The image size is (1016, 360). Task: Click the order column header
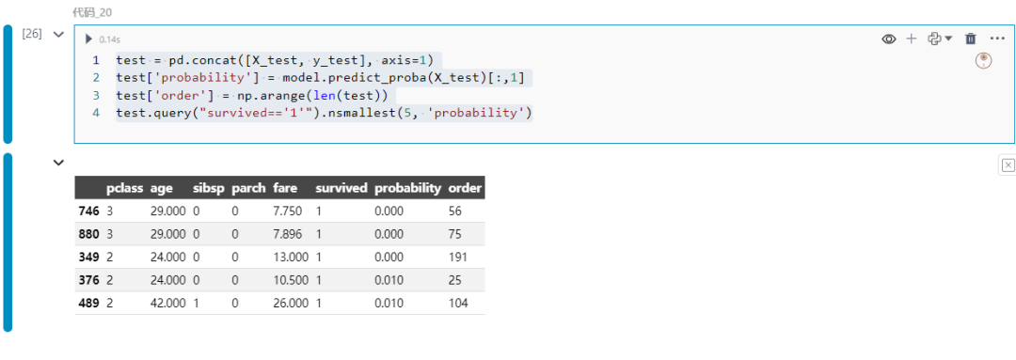tap(465, 188)
